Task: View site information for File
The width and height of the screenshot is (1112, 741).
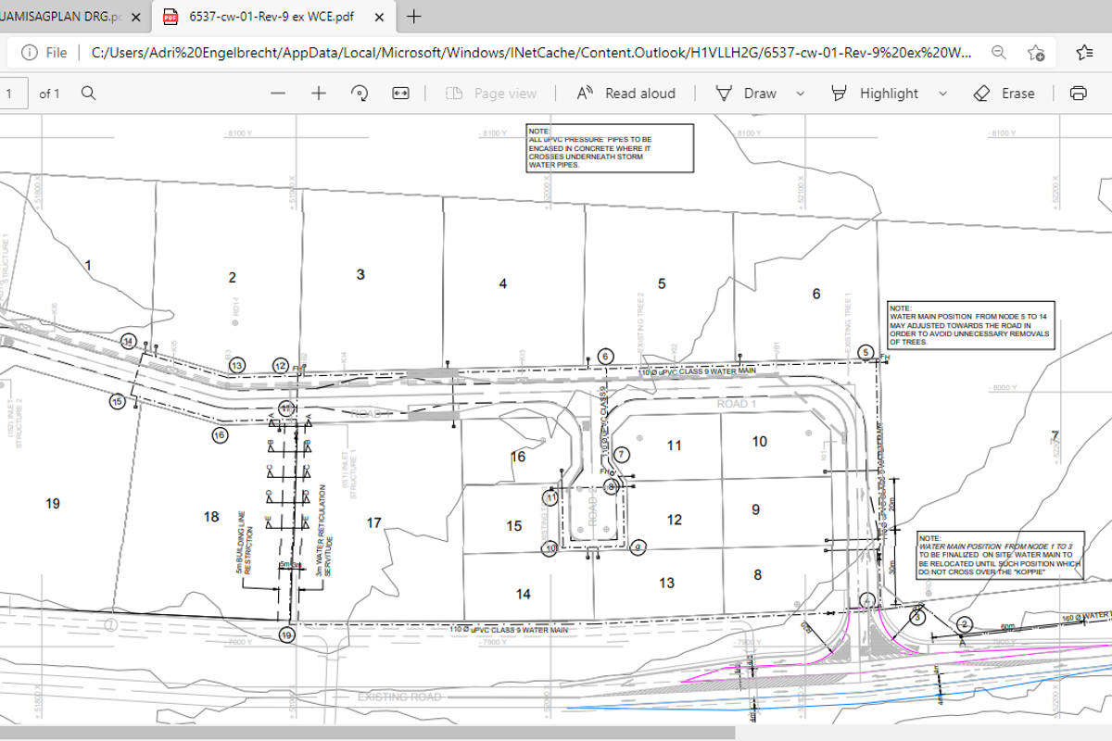Action: click(x=46, y=53)
